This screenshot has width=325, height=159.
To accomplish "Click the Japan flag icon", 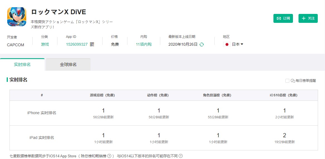I will (x=227, y=44).
